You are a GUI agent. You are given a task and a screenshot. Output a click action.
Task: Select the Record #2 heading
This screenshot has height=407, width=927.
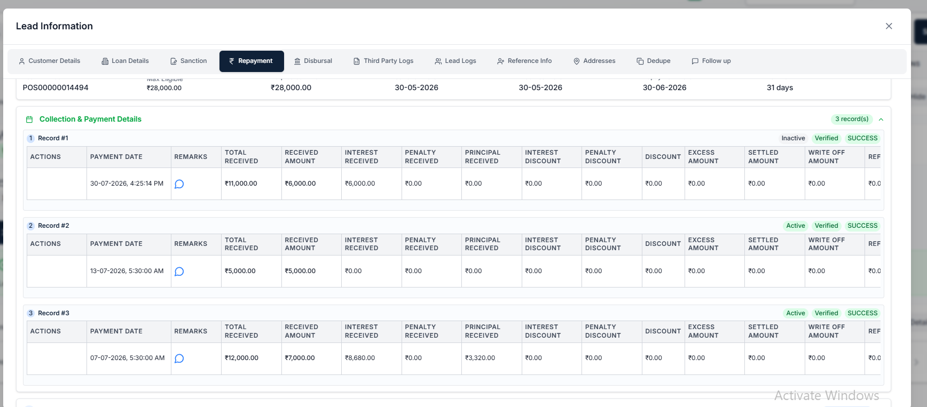coord(53,226)
